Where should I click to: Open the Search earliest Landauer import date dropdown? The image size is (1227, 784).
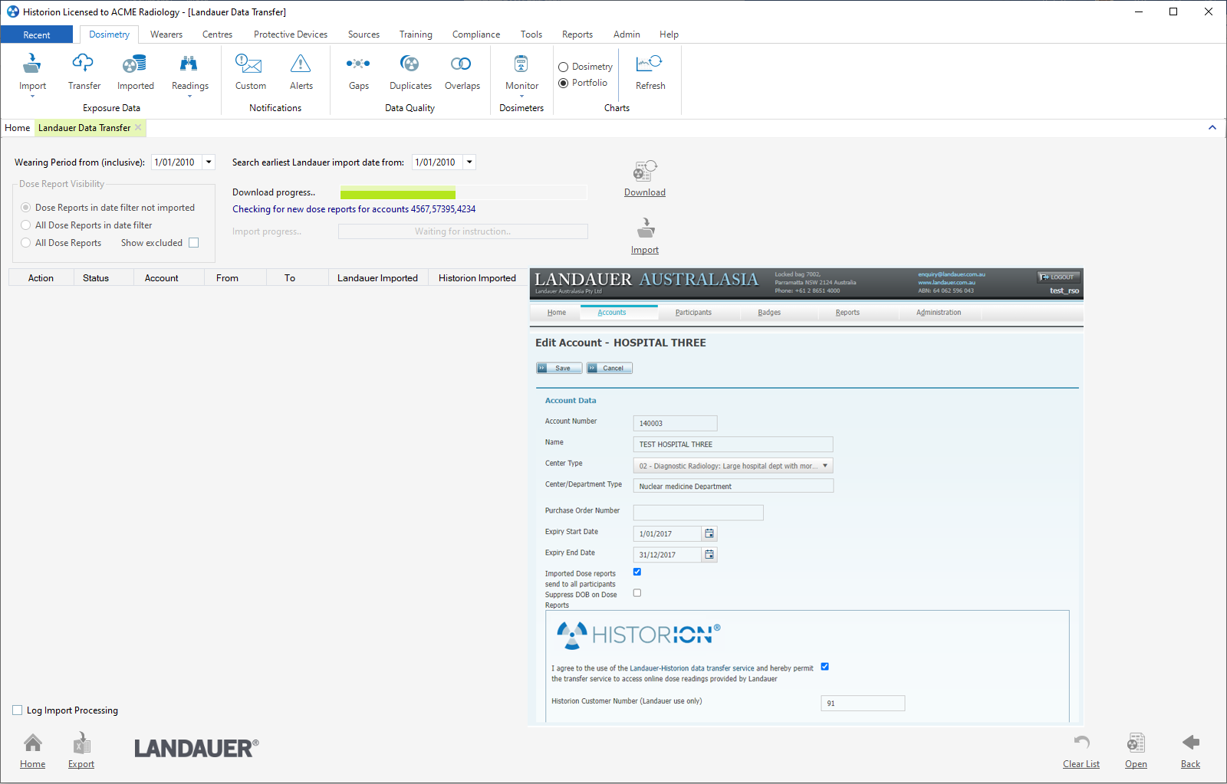click(470, 162)
